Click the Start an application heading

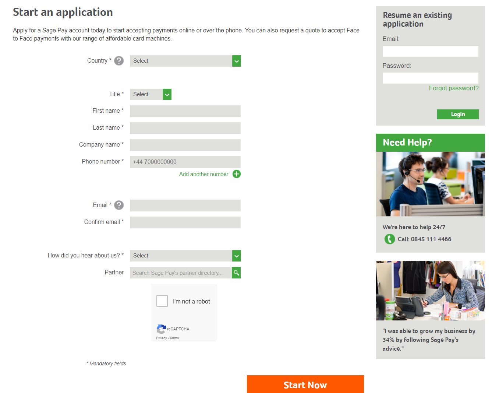pos(63,13)
